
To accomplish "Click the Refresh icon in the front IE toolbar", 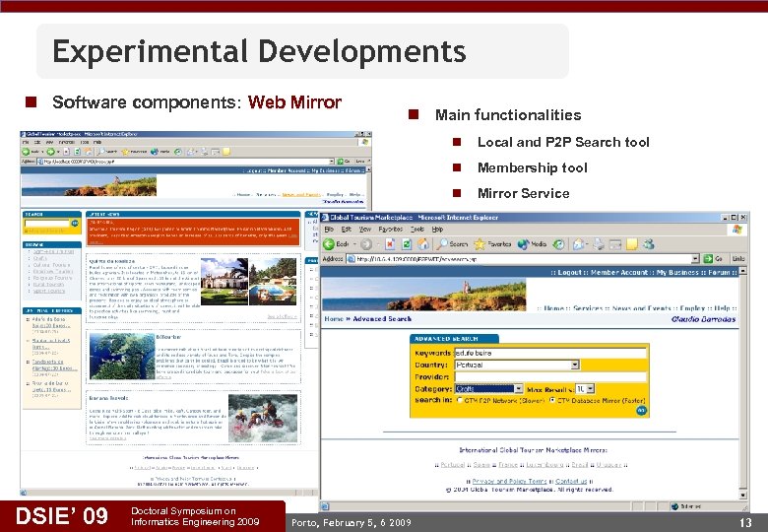I will (x=407, y=244).
